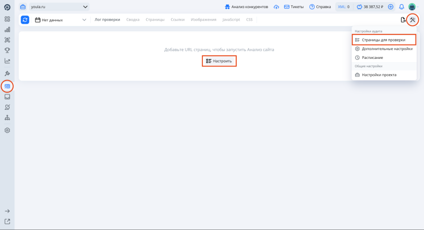Viewport: 424px width, 230px height.
Task: Expand the sidebar with arrow icon
Action: [x=7, y=211]
